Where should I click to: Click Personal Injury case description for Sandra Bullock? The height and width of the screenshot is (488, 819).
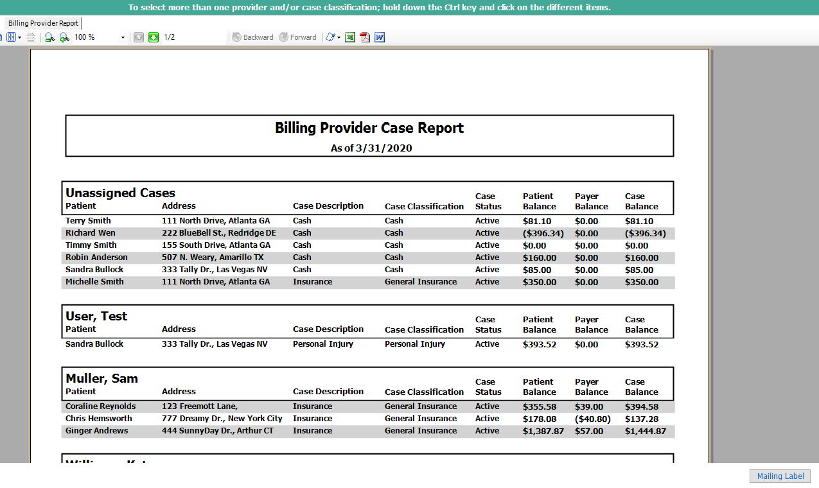tap(323, 344)
